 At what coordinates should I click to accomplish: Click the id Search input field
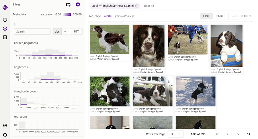coord(32,32)
